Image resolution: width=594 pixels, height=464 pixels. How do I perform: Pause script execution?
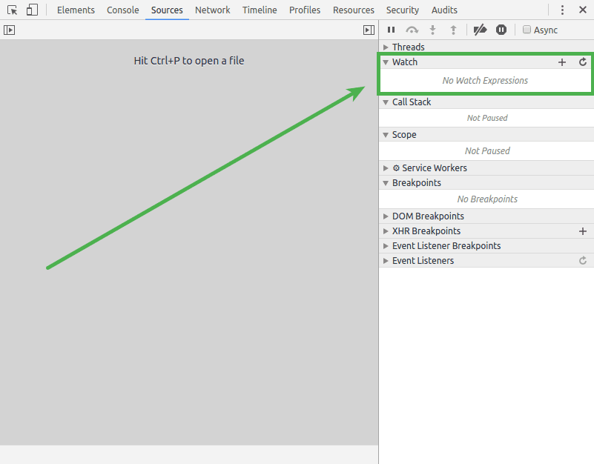point(391,30)
